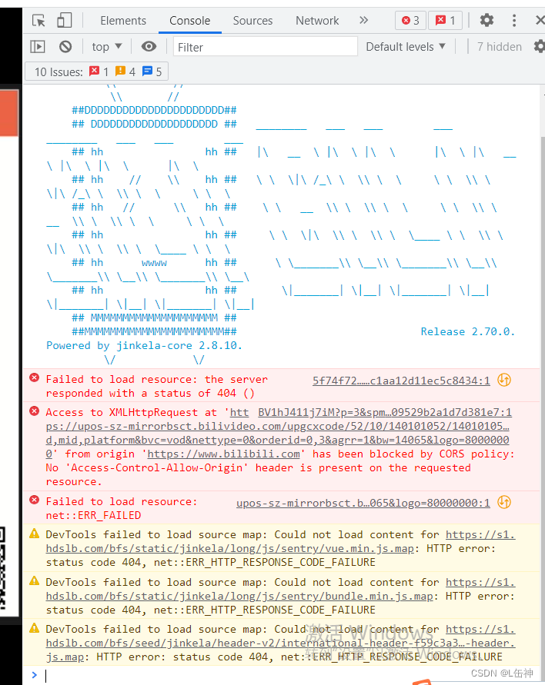Expand more tabs chevron
The width and height of the screenshot is (545, 685).
[363, 20]
